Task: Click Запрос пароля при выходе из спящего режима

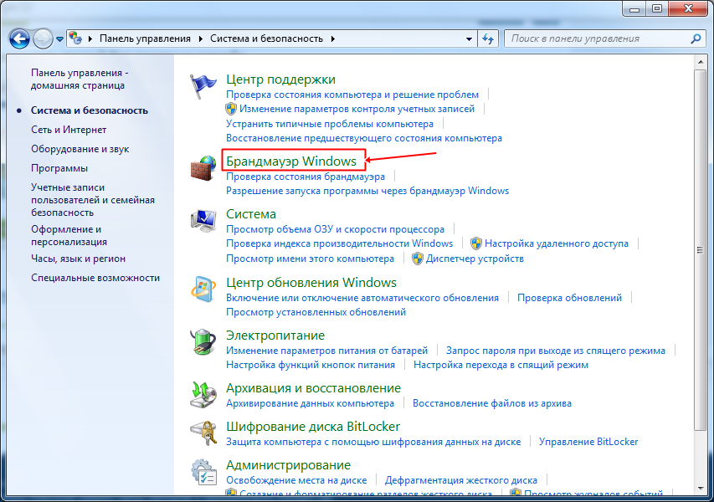Action: [x=556, y=351]
